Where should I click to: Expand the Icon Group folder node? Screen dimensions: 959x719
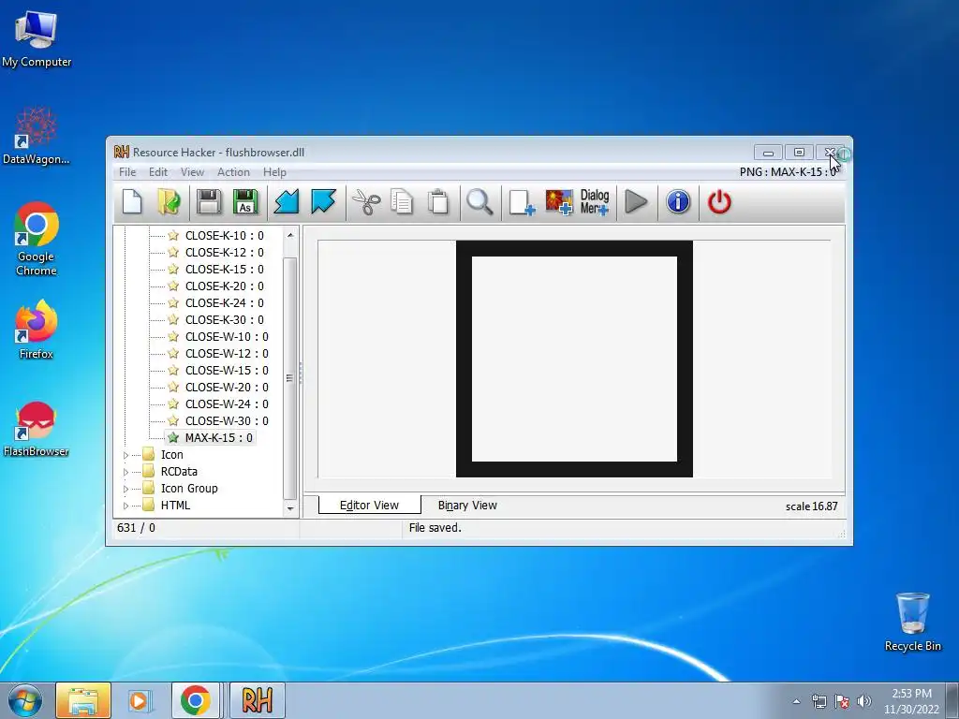point(126,489)
